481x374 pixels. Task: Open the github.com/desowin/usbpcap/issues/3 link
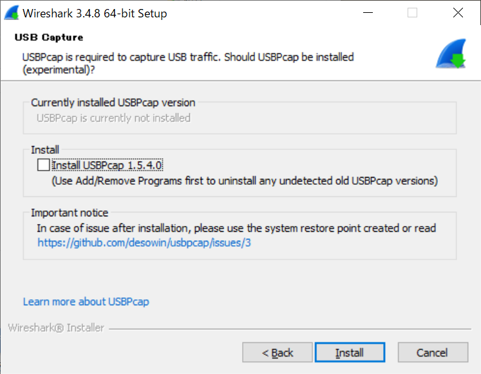pos(144,243)
